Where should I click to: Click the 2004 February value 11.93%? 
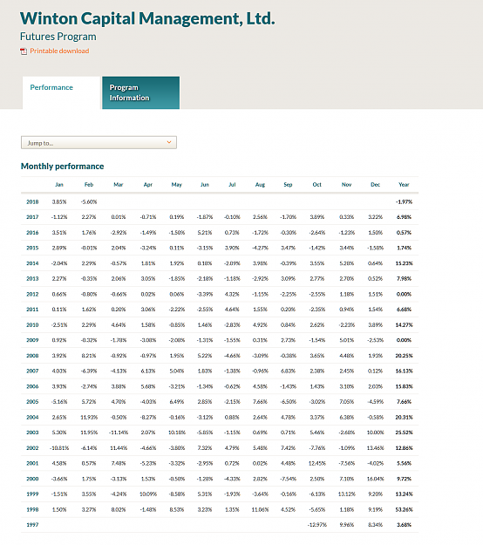[89, 418]
